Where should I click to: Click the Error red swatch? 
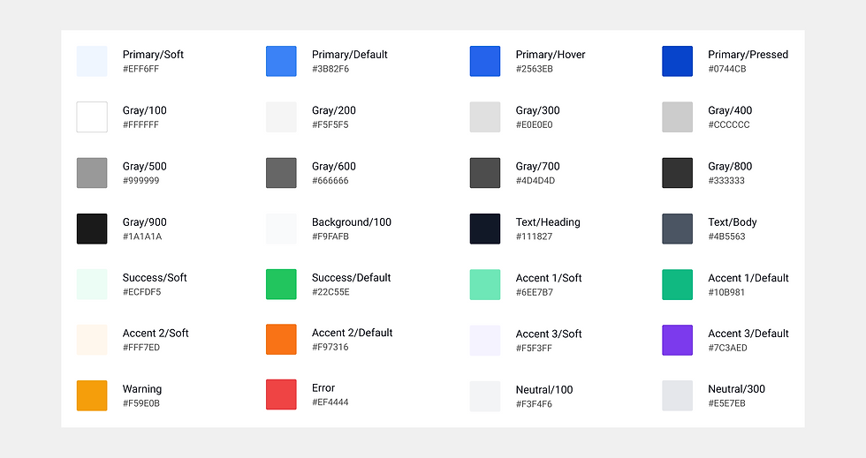(281, 394)
